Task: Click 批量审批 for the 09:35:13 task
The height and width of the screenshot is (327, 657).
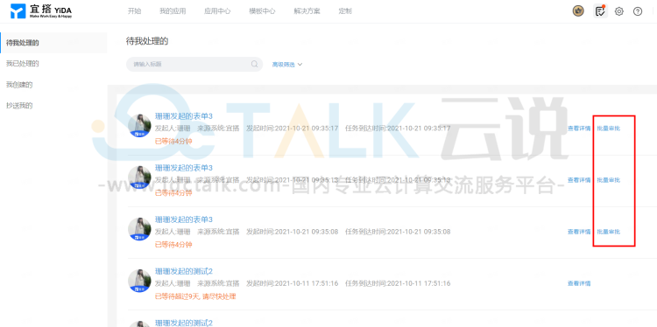Action: coord(609,180)
